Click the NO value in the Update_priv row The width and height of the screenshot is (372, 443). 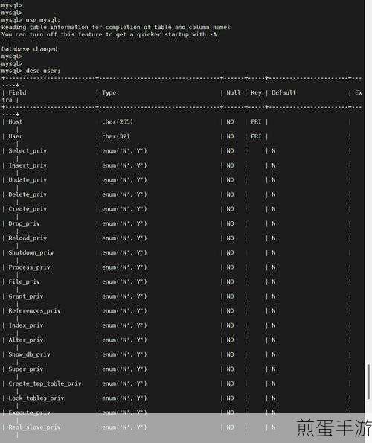(x=230, y=180)
